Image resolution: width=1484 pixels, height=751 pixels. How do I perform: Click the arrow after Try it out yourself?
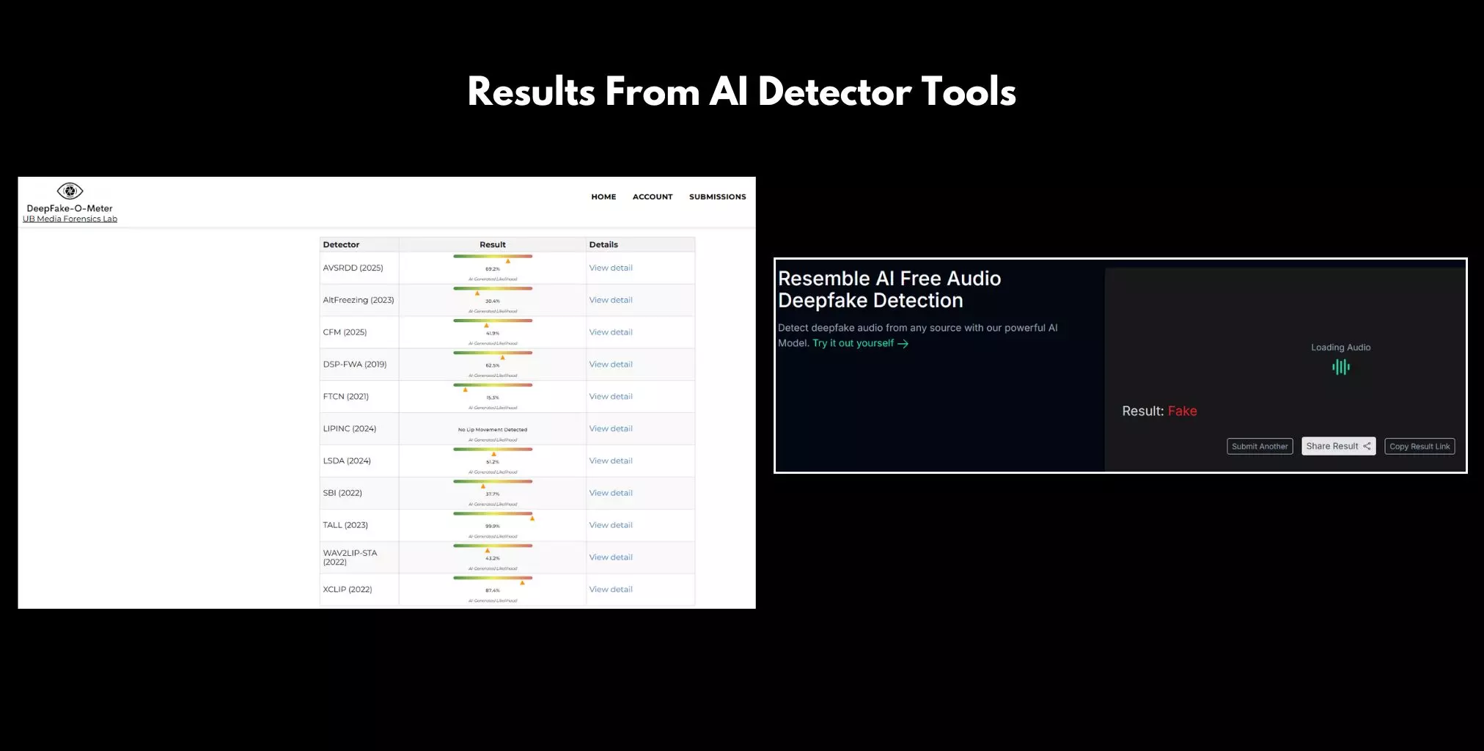(x=903, y=344)
